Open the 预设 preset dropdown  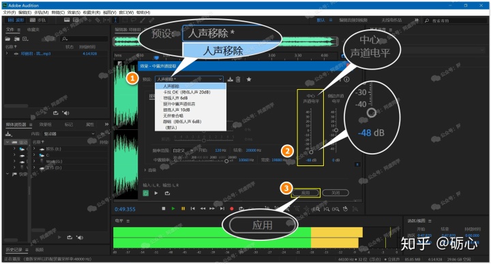(189, 80)
